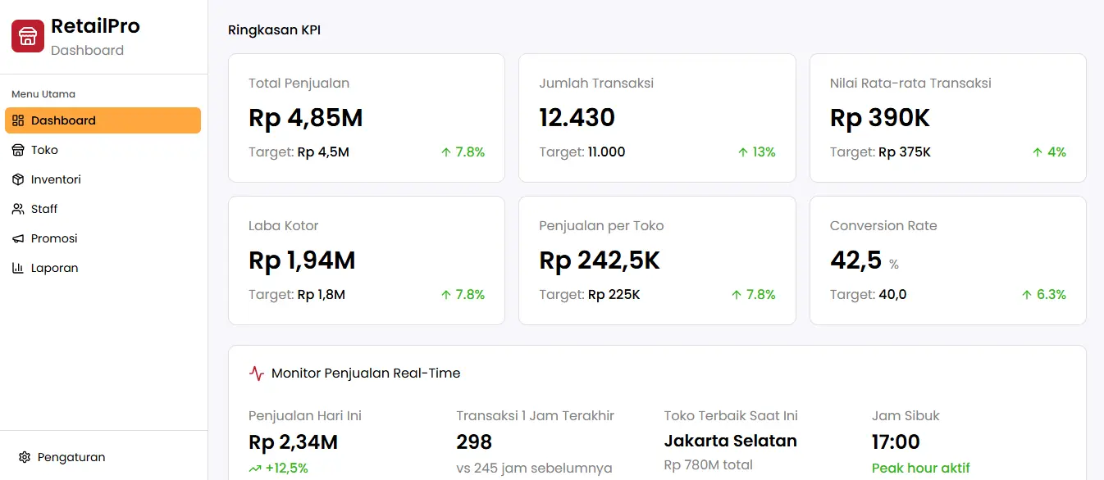
Task: Select the tag icon beside Inventori
Action: click(x=18, y=179)
